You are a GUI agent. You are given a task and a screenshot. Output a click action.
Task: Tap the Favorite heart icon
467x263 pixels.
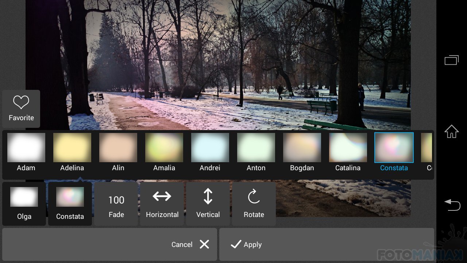21,103
